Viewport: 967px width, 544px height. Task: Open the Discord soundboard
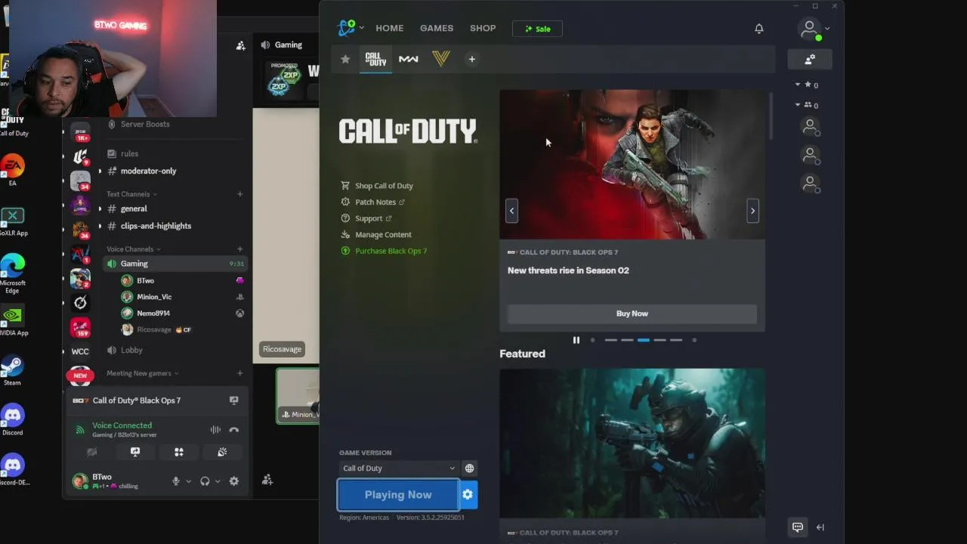(222, 452)
